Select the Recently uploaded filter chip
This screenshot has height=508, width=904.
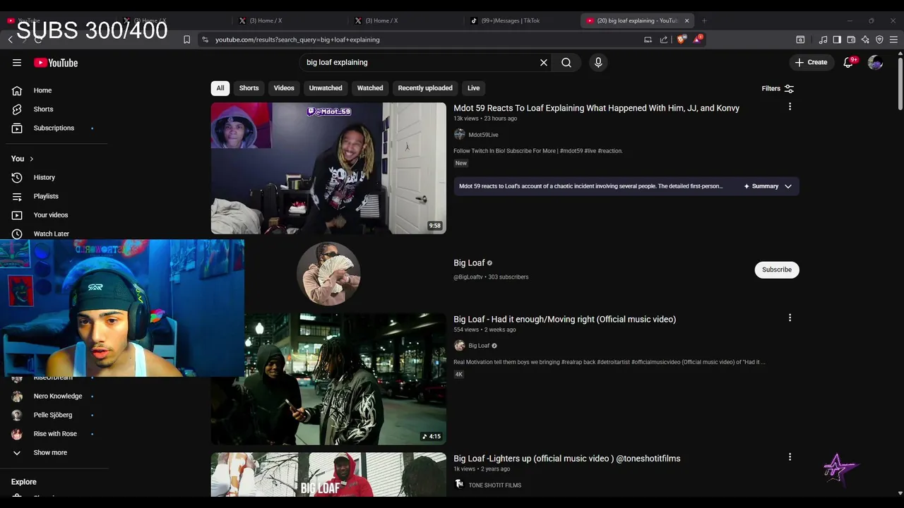point(425,88)
